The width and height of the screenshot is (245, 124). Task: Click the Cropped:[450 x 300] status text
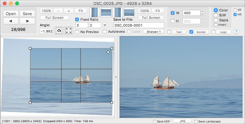tap(58, 121)
